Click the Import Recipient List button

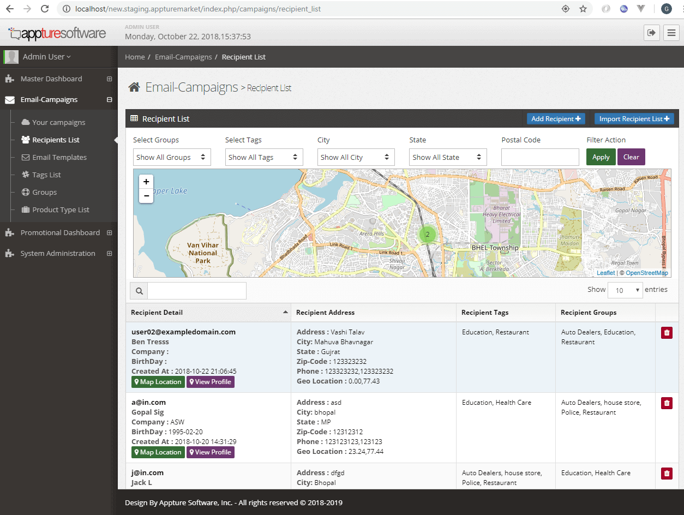click(634, 118)
